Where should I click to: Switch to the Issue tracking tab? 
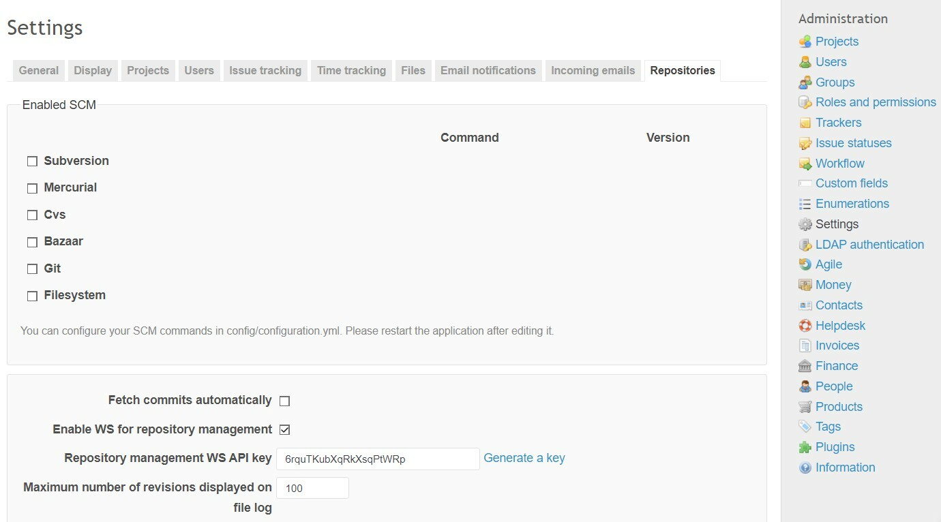coord(265,70)
